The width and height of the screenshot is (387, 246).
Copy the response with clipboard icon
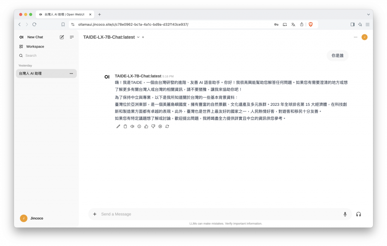pos(125,126)
